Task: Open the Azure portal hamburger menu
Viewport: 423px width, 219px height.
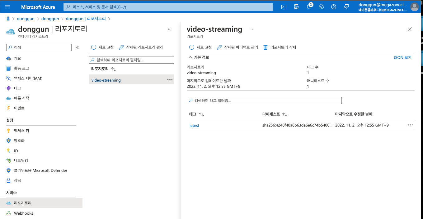Action: [7, 7]
